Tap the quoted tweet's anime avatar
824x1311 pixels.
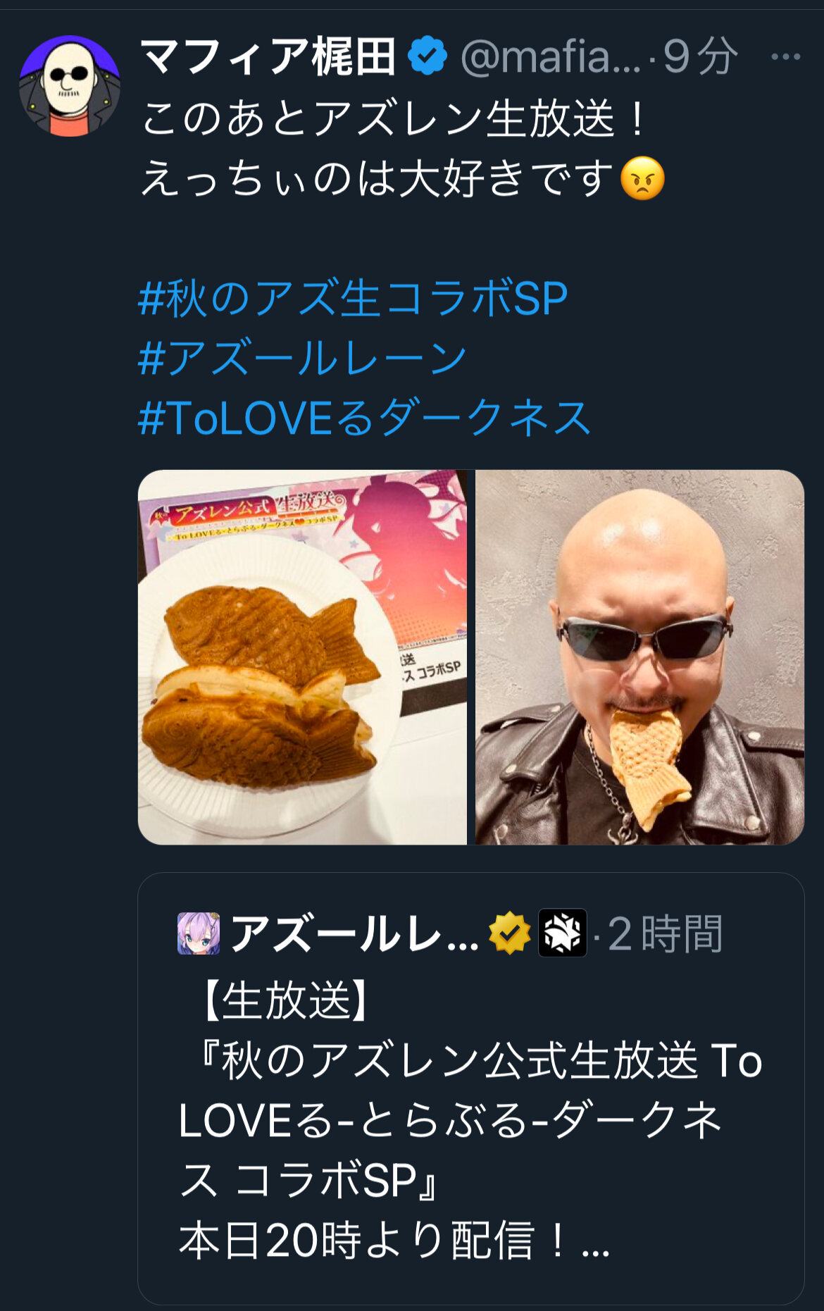[x=199, y=933]
